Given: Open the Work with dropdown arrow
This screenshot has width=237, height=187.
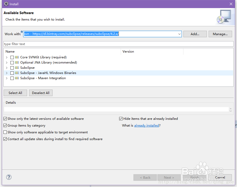Looking at the screenshot, I should [180, 34].
